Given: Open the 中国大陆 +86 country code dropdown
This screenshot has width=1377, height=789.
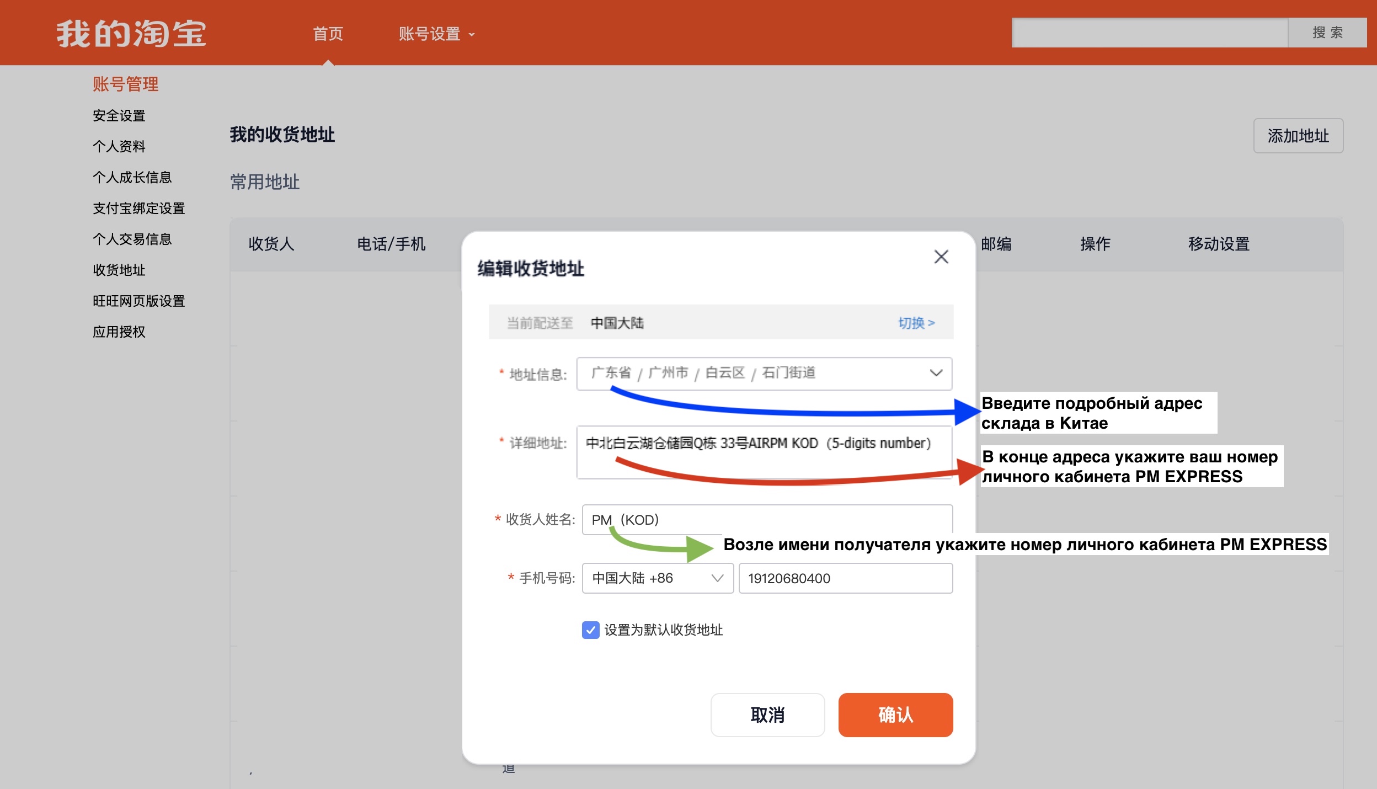Looking at the screenshot, I should pos(657,578).
